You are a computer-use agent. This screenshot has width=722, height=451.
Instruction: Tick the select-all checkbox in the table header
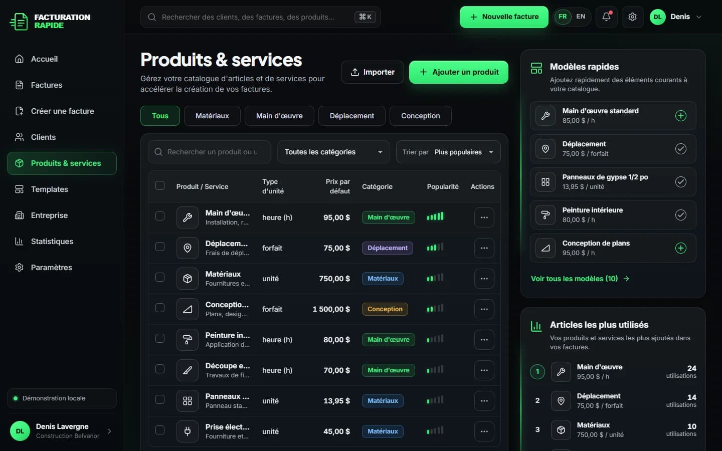coord(160,185)
